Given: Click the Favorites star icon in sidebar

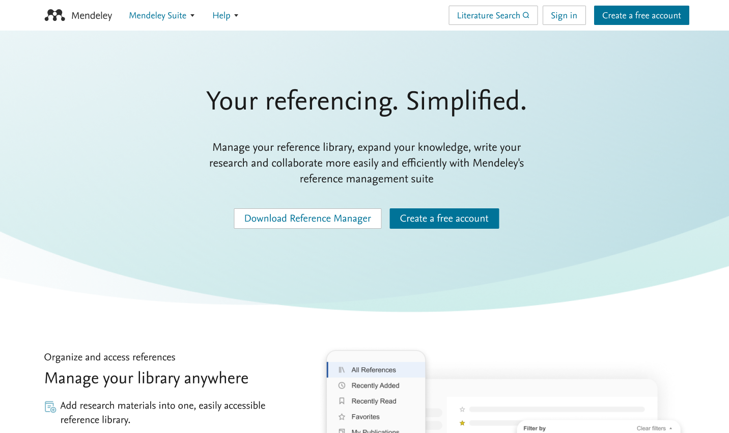Looking at the screenshot, I should pyautogui.click(x=342, y=417).
